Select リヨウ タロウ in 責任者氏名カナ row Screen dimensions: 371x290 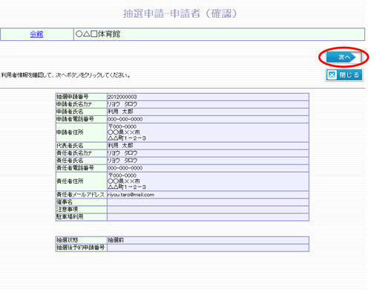(x=122, y=153)
